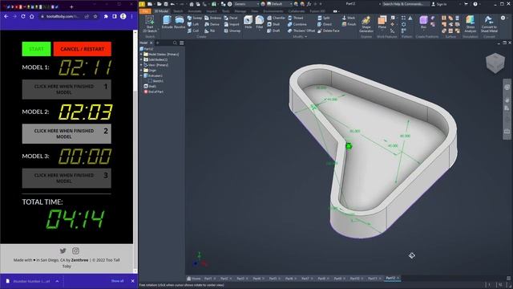Expand the View: [Primary] node

click(141, 65)
